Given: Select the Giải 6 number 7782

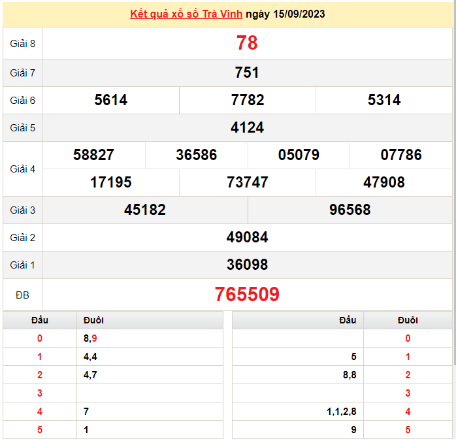Looking at the screenshot, I should [248, 100].
